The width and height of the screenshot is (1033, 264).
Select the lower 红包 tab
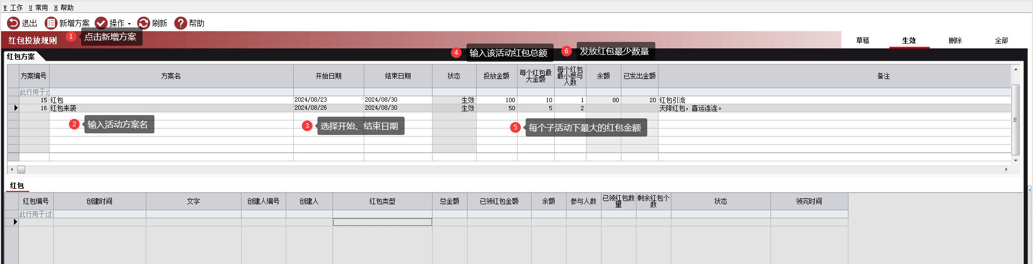click(17, 185)
